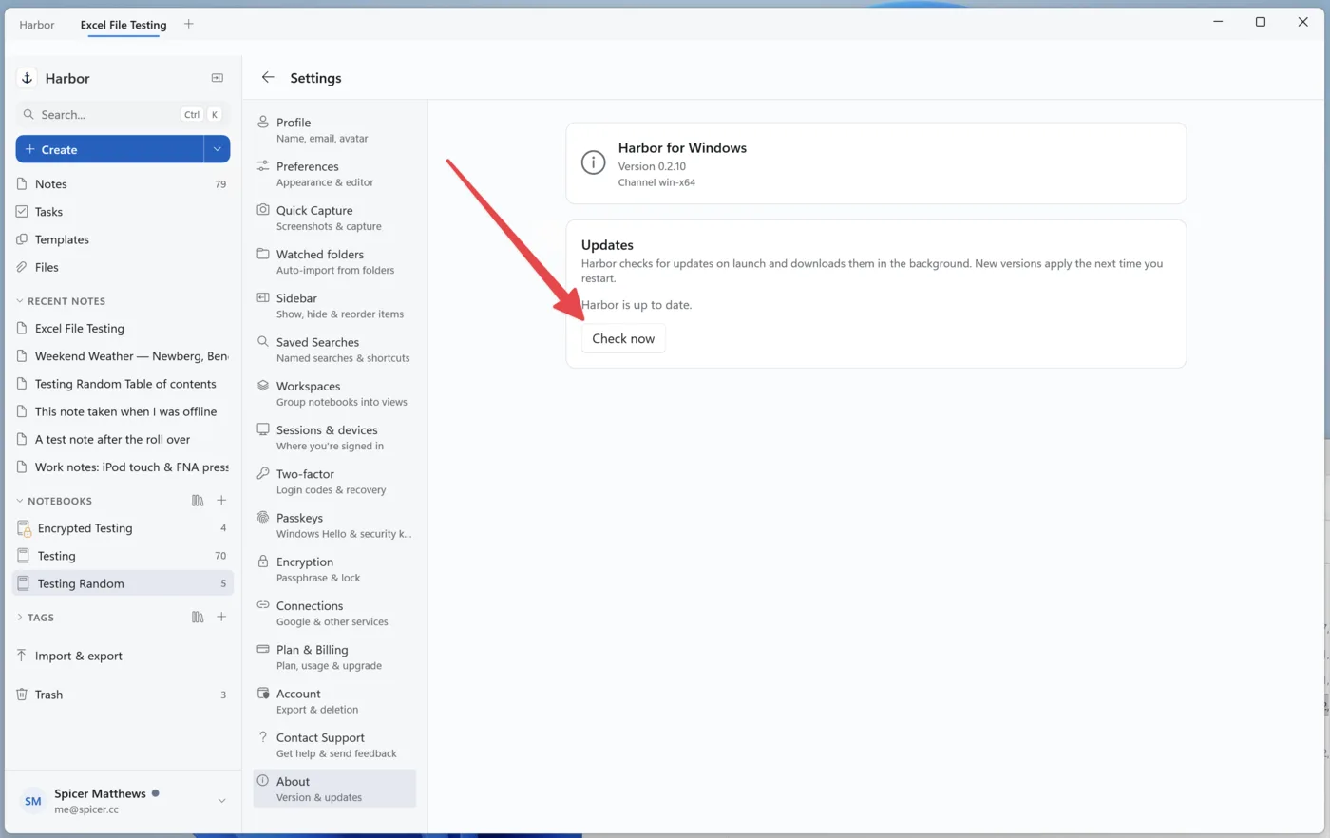Open the Encrypted Testing notebook

click(x=123, y=528)
